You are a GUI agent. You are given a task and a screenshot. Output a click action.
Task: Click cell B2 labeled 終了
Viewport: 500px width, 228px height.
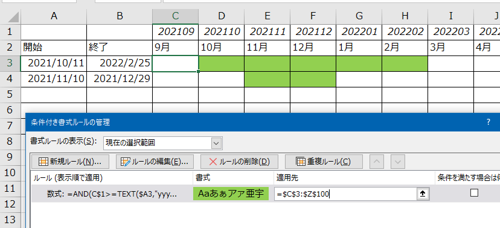120,48
